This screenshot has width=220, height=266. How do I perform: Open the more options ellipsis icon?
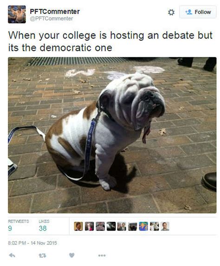[102, 255]
